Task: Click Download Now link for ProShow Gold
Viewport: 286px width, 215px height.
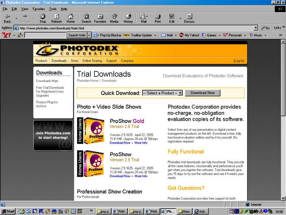Action: [120, 143]
